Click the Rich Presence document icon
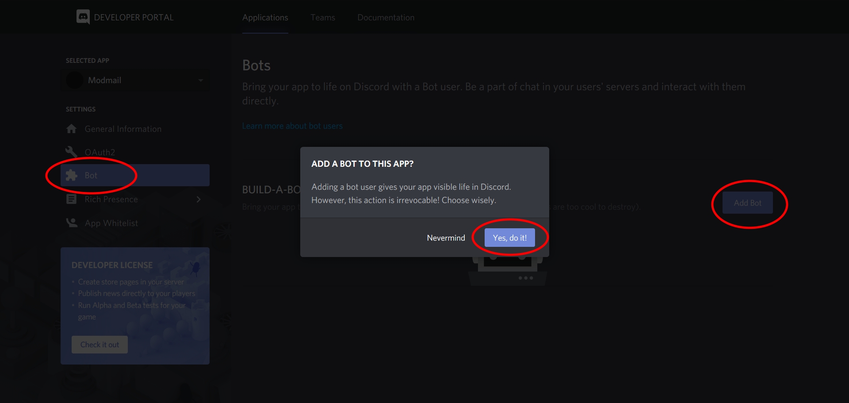The image size is (849, 403). (x=71, y=199)
